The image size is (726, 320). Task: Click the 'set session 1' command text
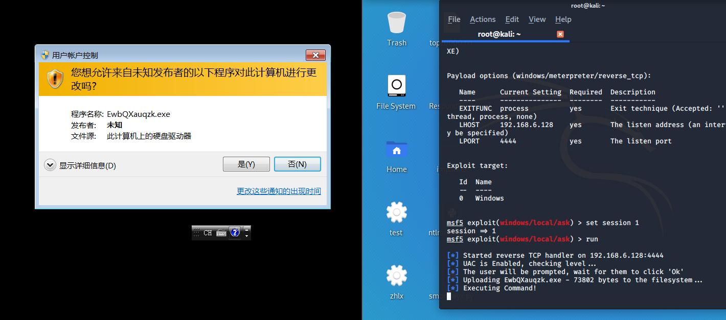pos(612,223)
